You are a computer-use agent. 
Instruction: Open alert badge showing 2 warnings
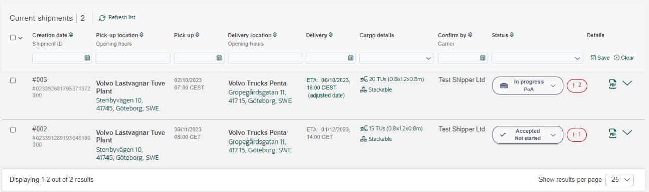(577, 86)
